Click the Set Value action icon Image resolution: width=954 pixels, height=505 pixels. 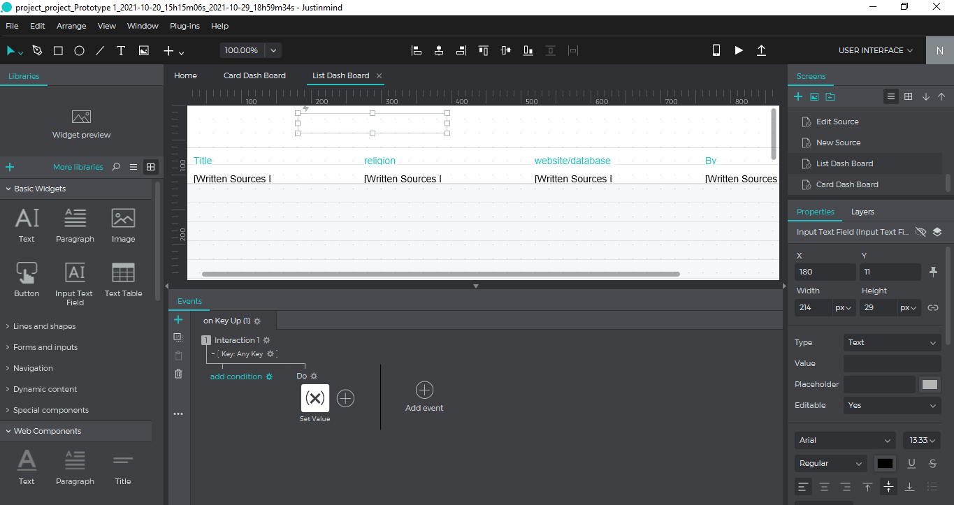click(x=315, y=398)
